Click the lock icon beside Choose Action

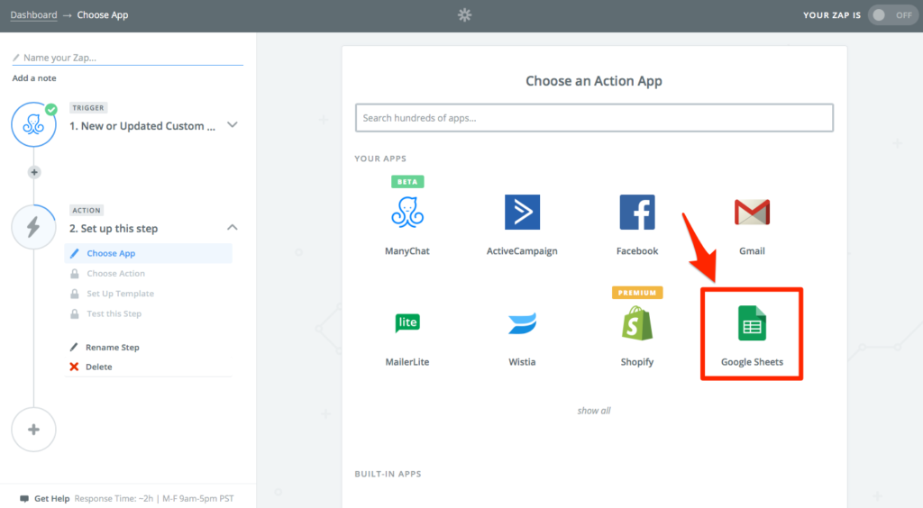coord(75,274)
